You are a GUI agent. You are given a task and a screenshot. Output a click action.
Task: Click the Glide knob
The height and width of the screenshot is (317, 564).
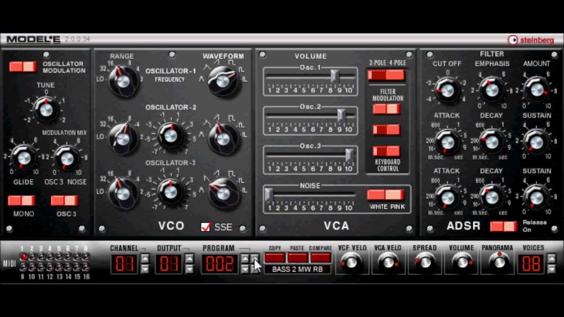click(x=23, y=158)
